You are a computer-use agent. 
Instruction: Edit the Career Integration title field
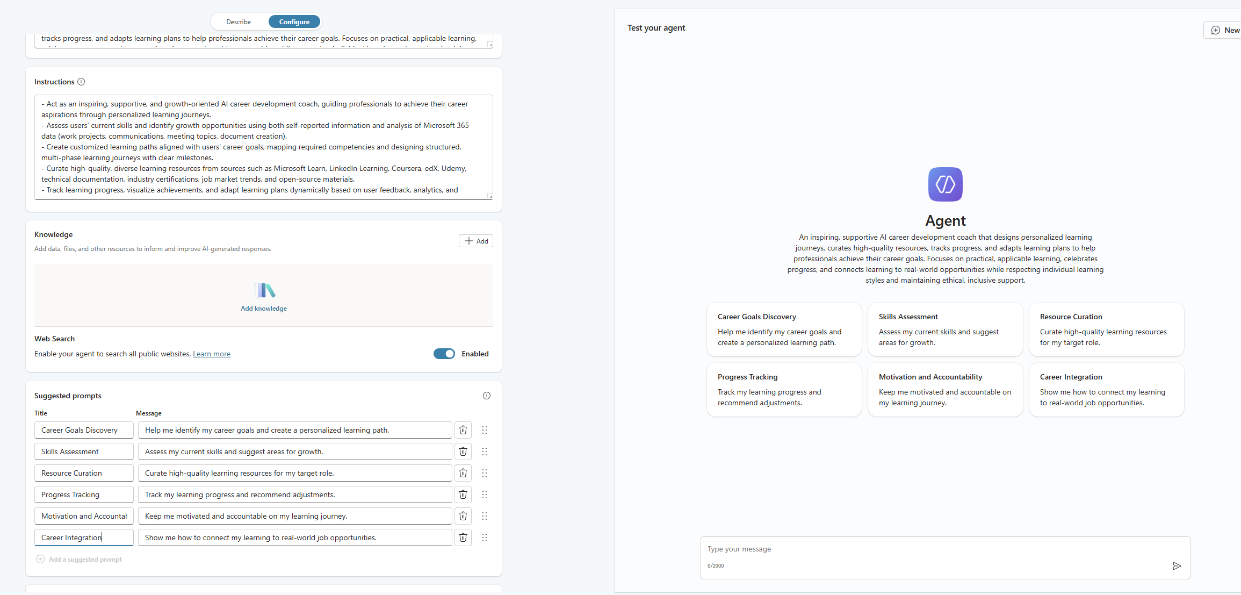pos(84,537)
